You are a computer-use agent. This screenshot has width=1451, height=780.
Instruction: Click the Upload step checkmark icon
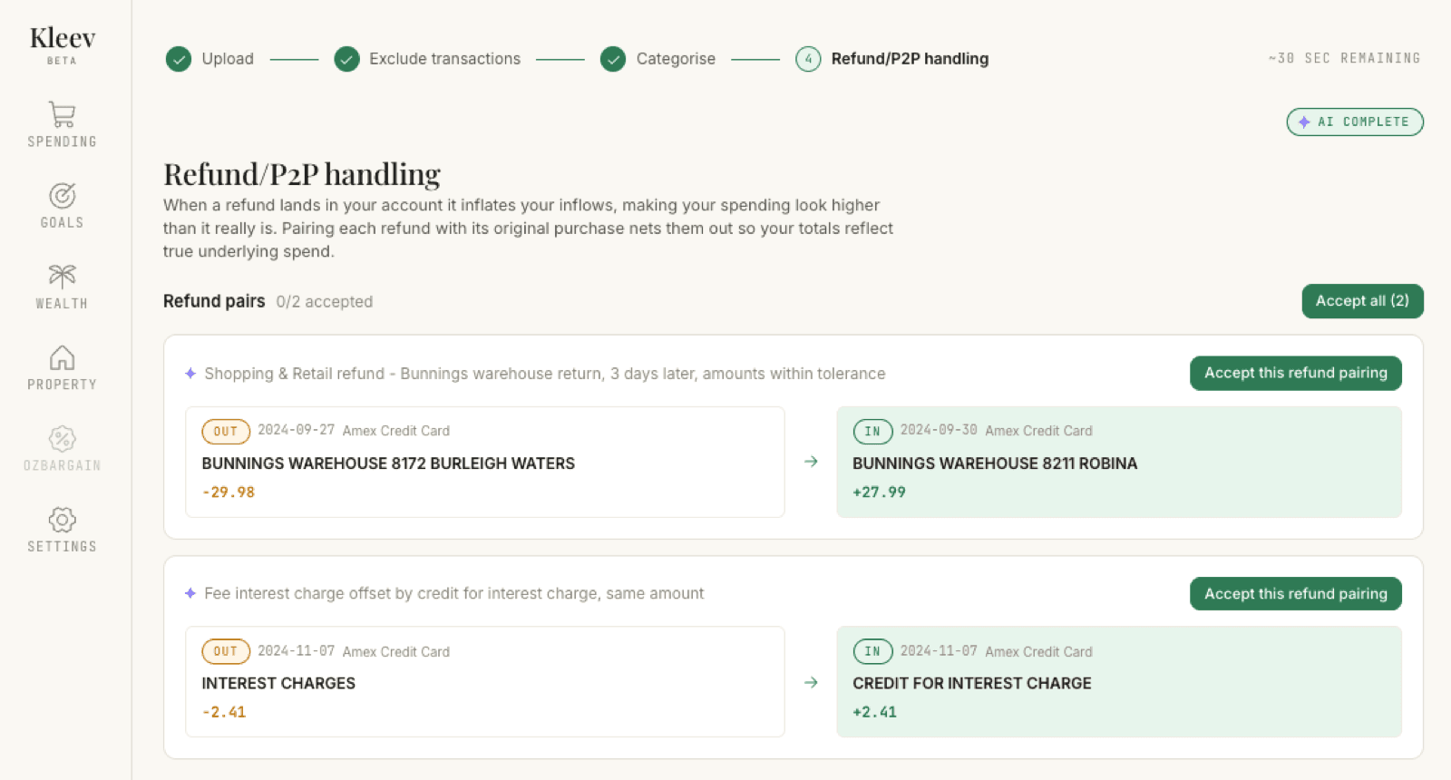click(x=179, y=59)
